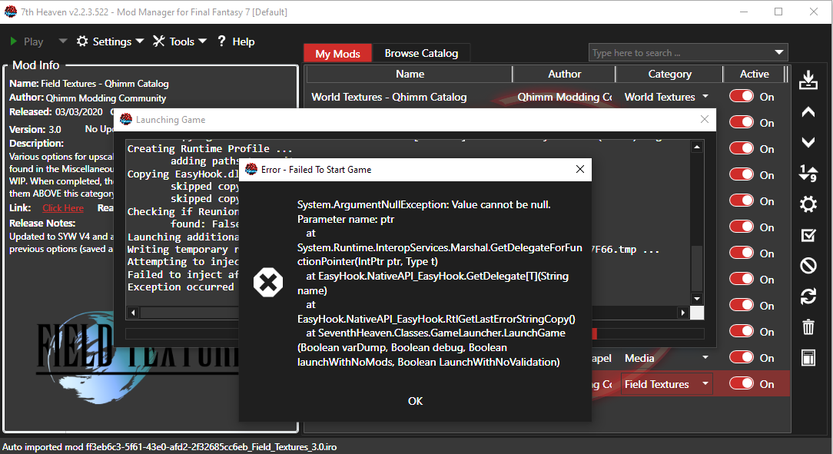Expand the Settings menu dropdown arrow
Screen dimensions: 833x454
point(140,41)
